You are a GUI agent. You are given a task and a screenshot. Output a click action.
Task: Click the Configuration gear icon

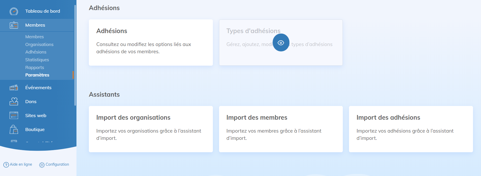pyautogui.click(x=42, y=165)
